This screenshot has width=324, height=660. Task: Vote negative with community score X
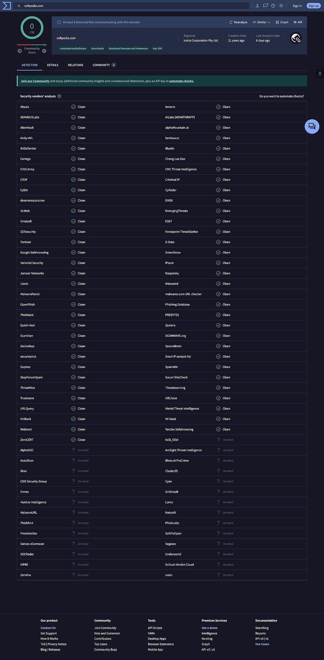click(20, 51)
